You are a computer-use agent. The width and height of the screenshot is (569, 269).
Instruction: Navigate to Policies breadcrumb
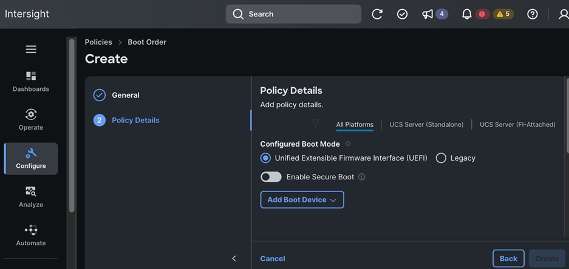click(x=98, y=42)
